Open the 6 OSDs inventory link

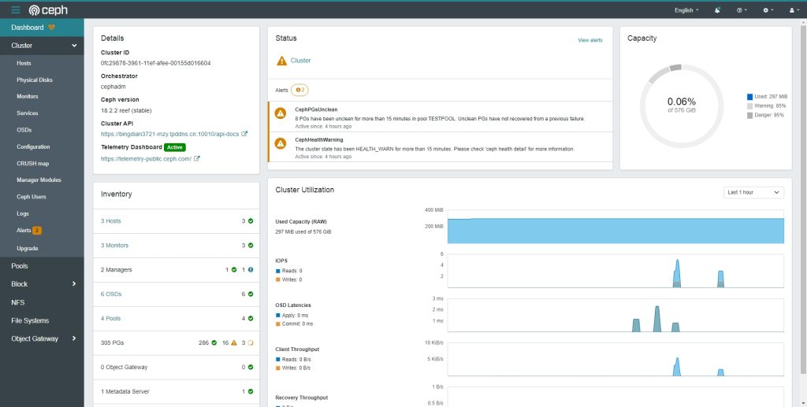(x=111, y=294)
